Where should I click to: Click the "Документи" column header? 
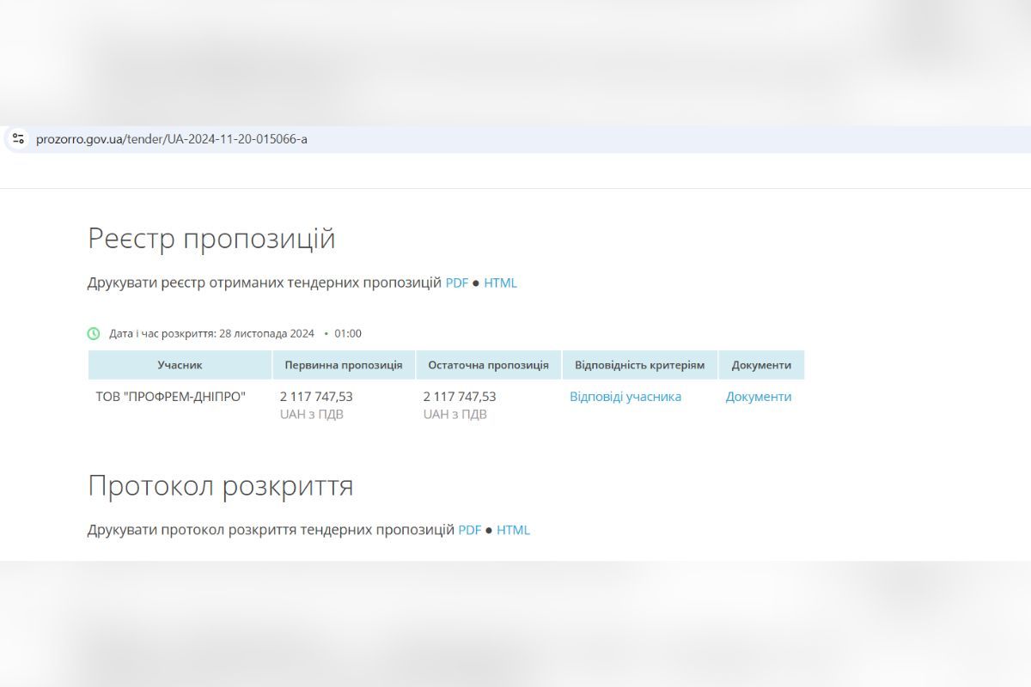[x=761, y=364]
